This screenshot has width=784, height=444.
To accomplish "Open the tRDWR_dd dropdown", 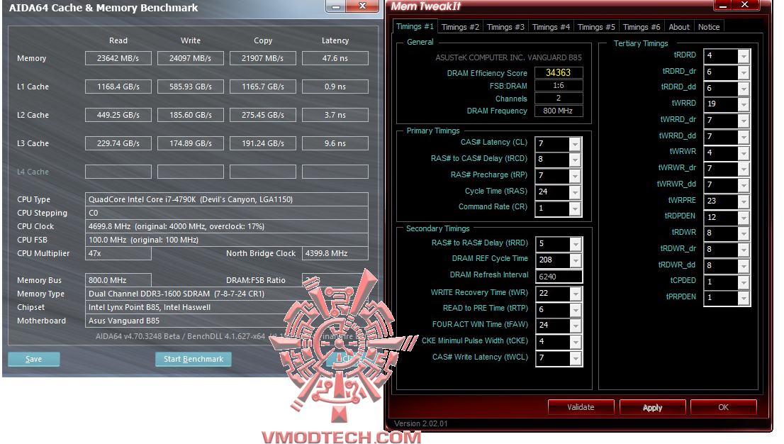I will click(744, 266).
